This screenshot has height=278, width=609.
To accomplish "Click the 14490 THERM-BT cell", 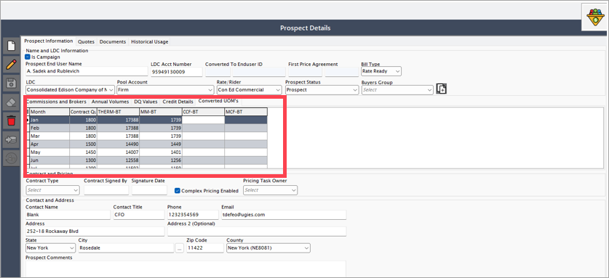I will [118, 144].
